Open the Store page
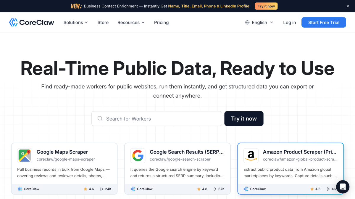The height and width of the screenshot is (199, 355). pyautogui.click(x=103, y=22)
